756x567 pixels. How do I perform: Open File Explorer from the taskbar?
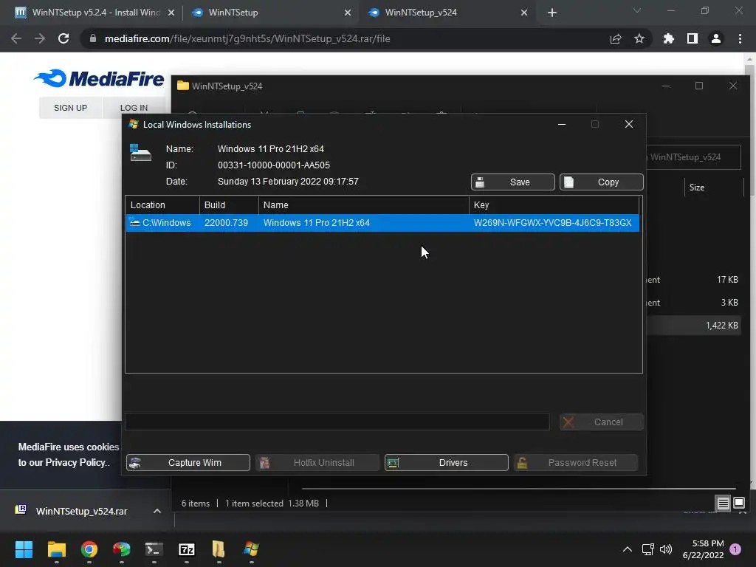coord(56,549)
